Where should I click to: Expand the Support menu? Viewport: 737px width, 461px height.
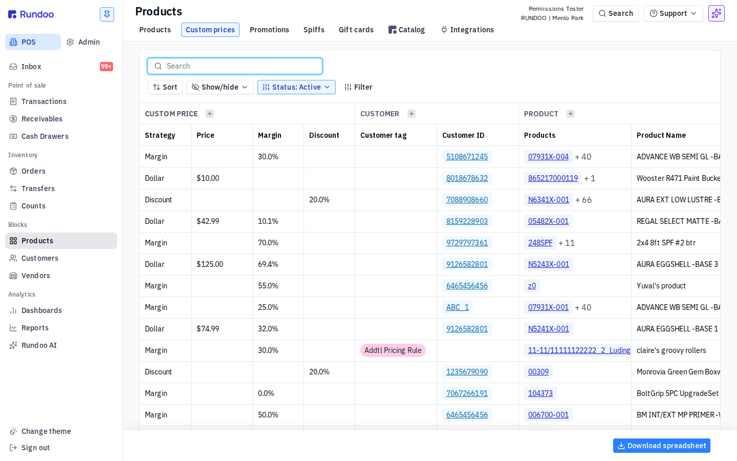click(673, 13)
